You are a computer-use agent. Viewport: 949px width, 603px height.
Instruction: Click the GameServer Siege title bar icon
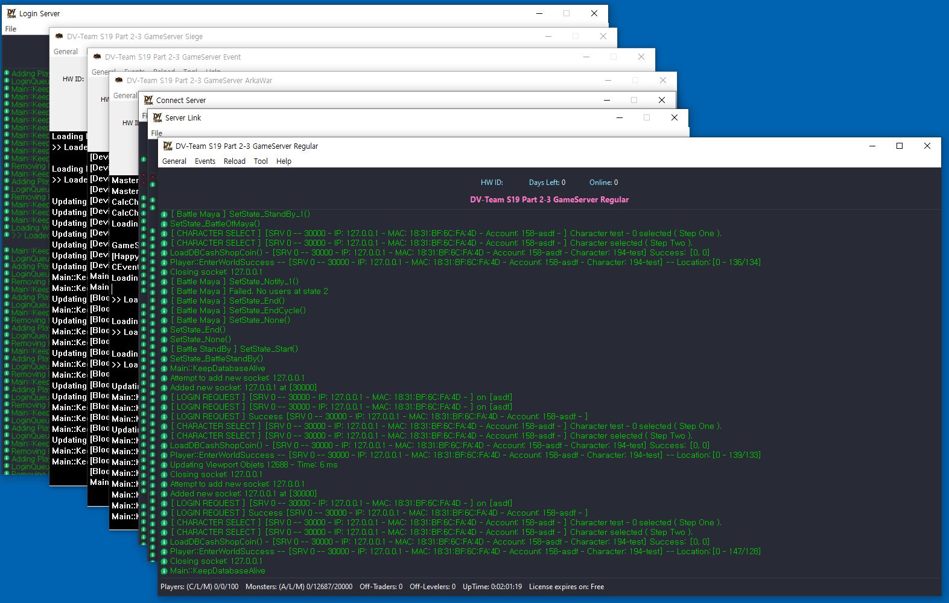coord(59,36)
